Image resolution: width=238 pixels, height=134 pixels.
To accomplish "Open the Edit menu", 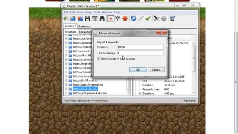I will click(x=73, y=12).
